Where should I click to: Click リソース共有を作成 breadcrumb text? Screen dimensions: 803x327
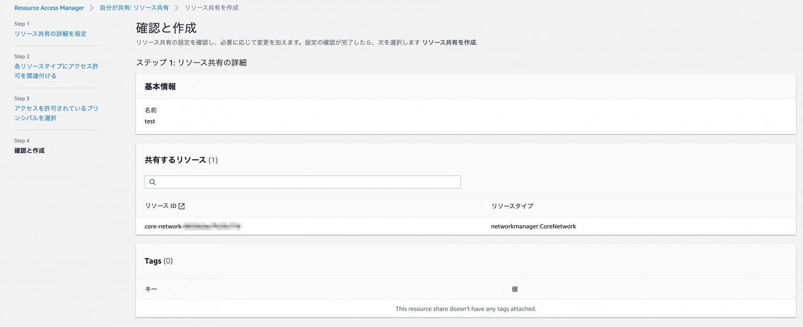pos(212,8)
